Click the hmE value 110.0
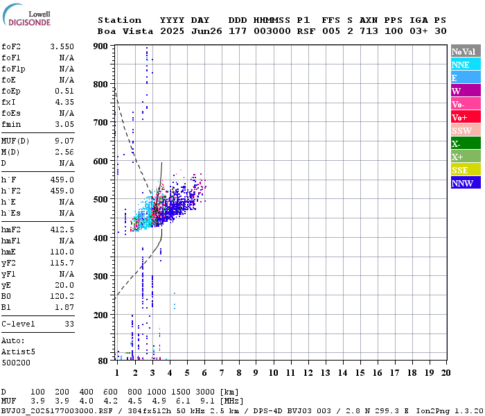 (62, 252)
